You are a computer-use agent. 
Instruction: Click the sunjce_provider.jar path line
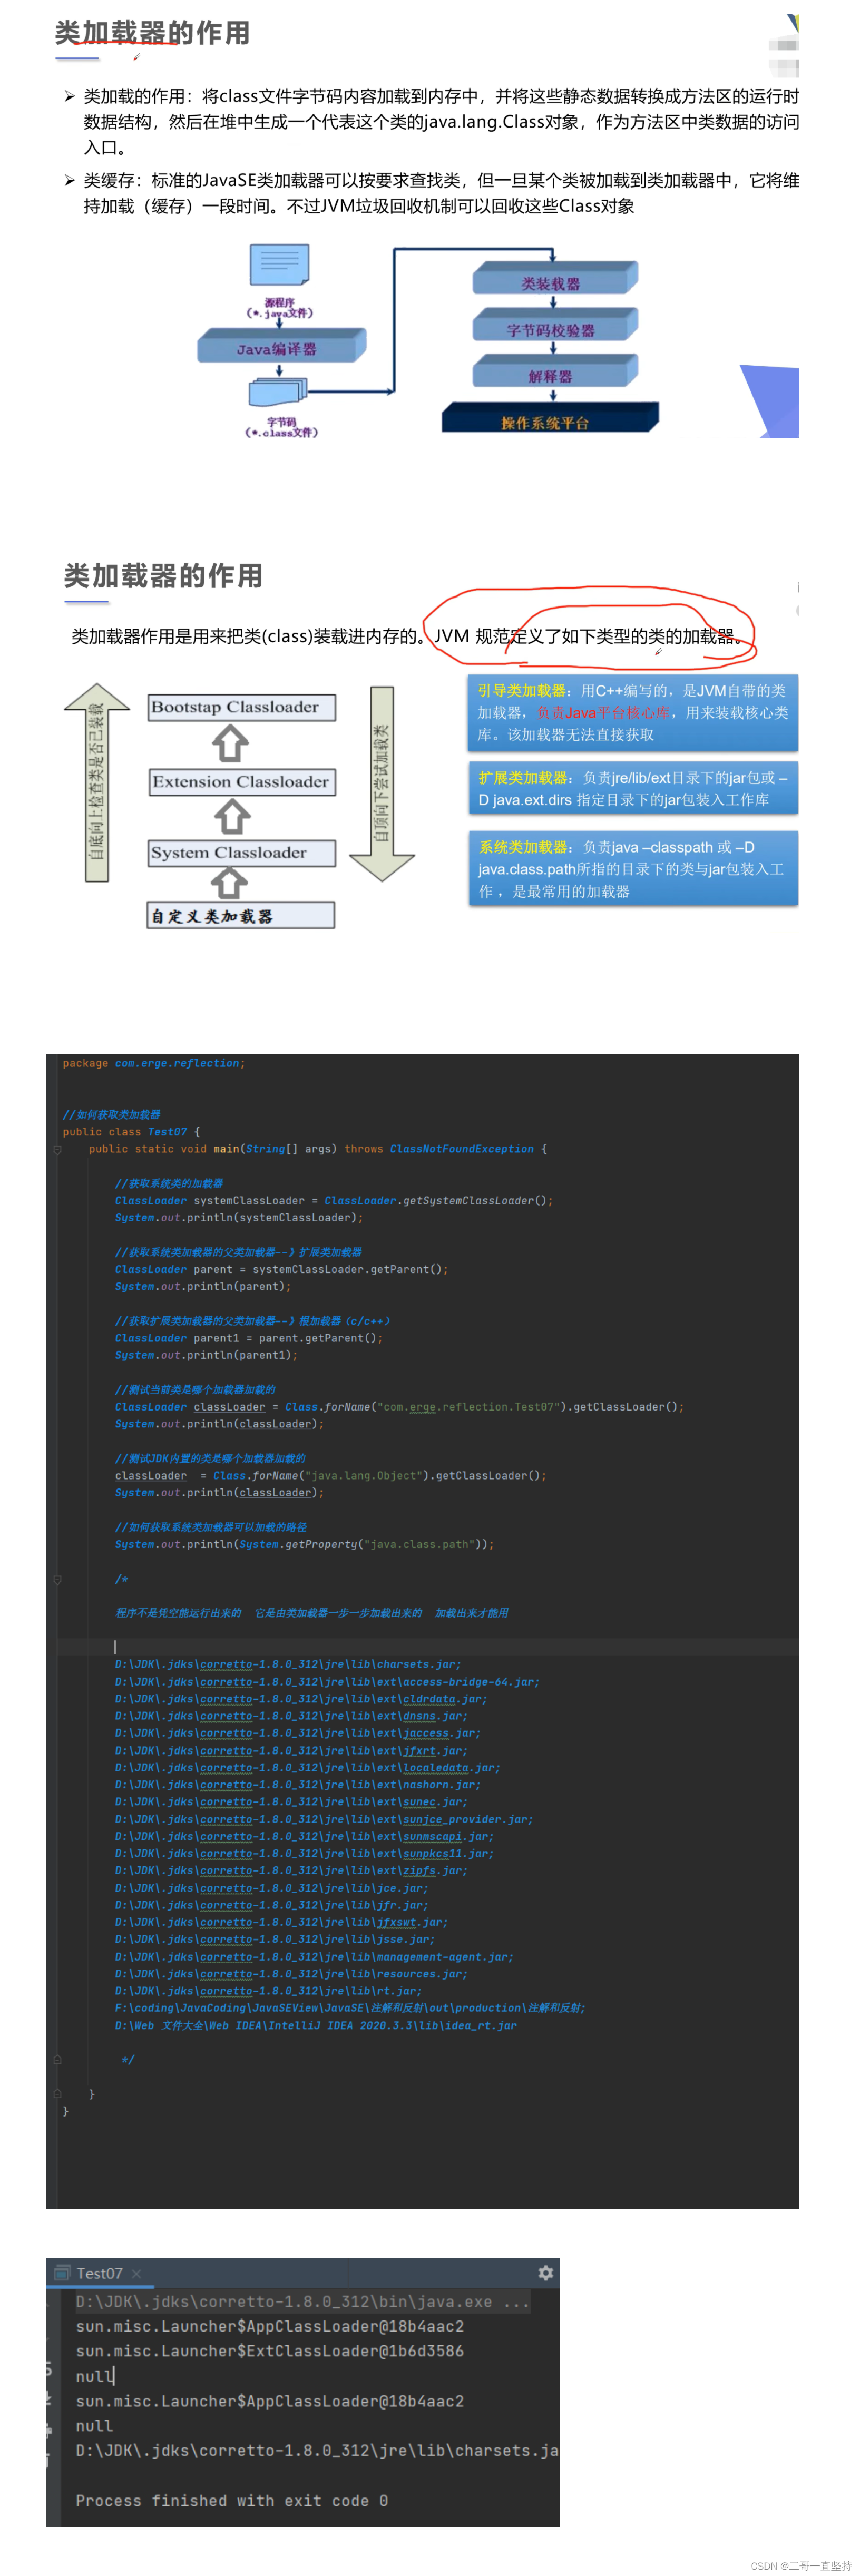click(324, 1819)
